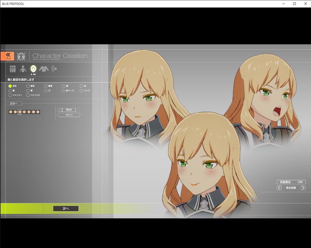Select the 輪郭 face outline radio button

46,86
